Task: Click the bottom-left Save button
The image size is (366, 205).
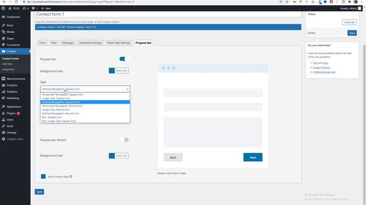Action: 39,192
